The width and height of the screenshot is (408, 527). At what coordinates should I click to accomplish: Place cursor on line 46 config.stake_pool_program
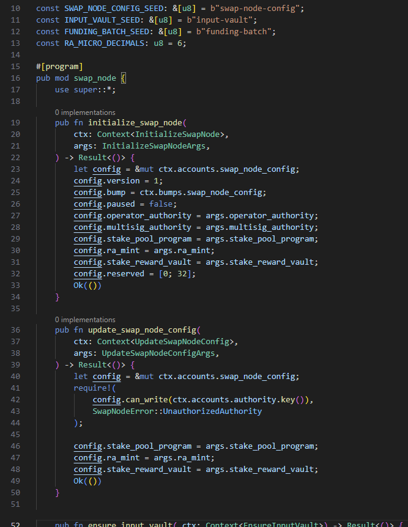coord(133,446)
